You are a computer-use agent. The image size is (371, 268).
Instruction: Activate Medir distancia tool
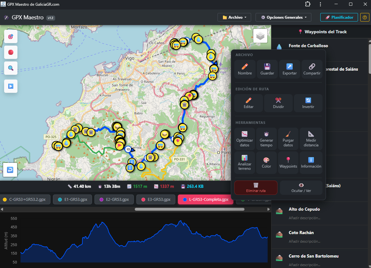coord(311,139)
